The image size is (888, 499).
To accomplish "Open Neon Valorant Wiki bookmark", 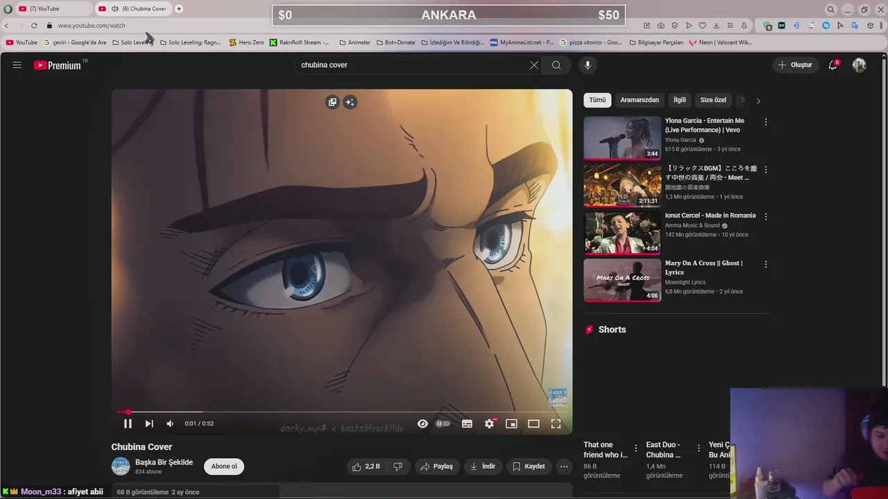I will (720, 42).
